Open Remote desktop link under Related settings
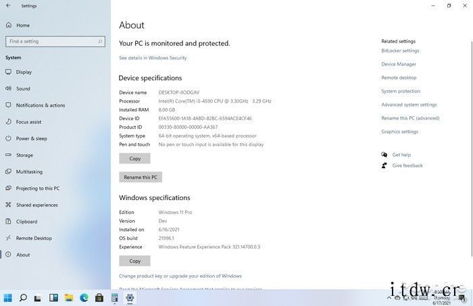 [399, 78]
